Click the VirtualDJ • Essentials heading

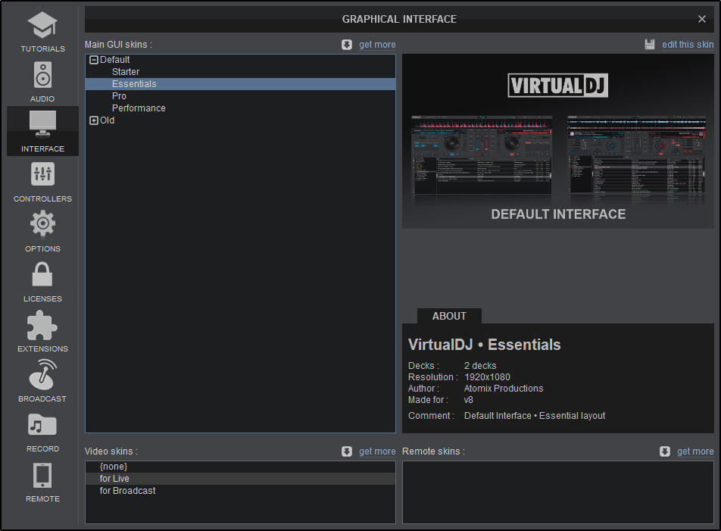coord(484,345)
